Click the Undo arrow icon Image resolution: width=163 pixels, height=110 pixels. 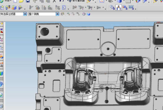pyautogui.click(x=62, y=1)
